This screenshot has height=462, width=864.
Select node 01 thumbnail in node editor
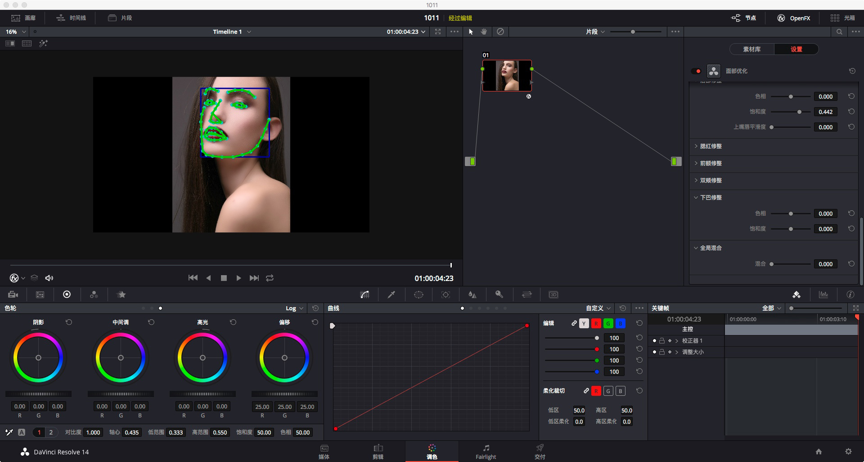point(507,76)
